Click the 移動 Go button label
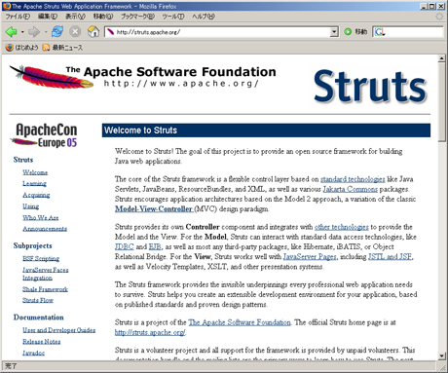The height and width of the screenshot is (373, 448). pyautogui.click(x=361, y=32)
